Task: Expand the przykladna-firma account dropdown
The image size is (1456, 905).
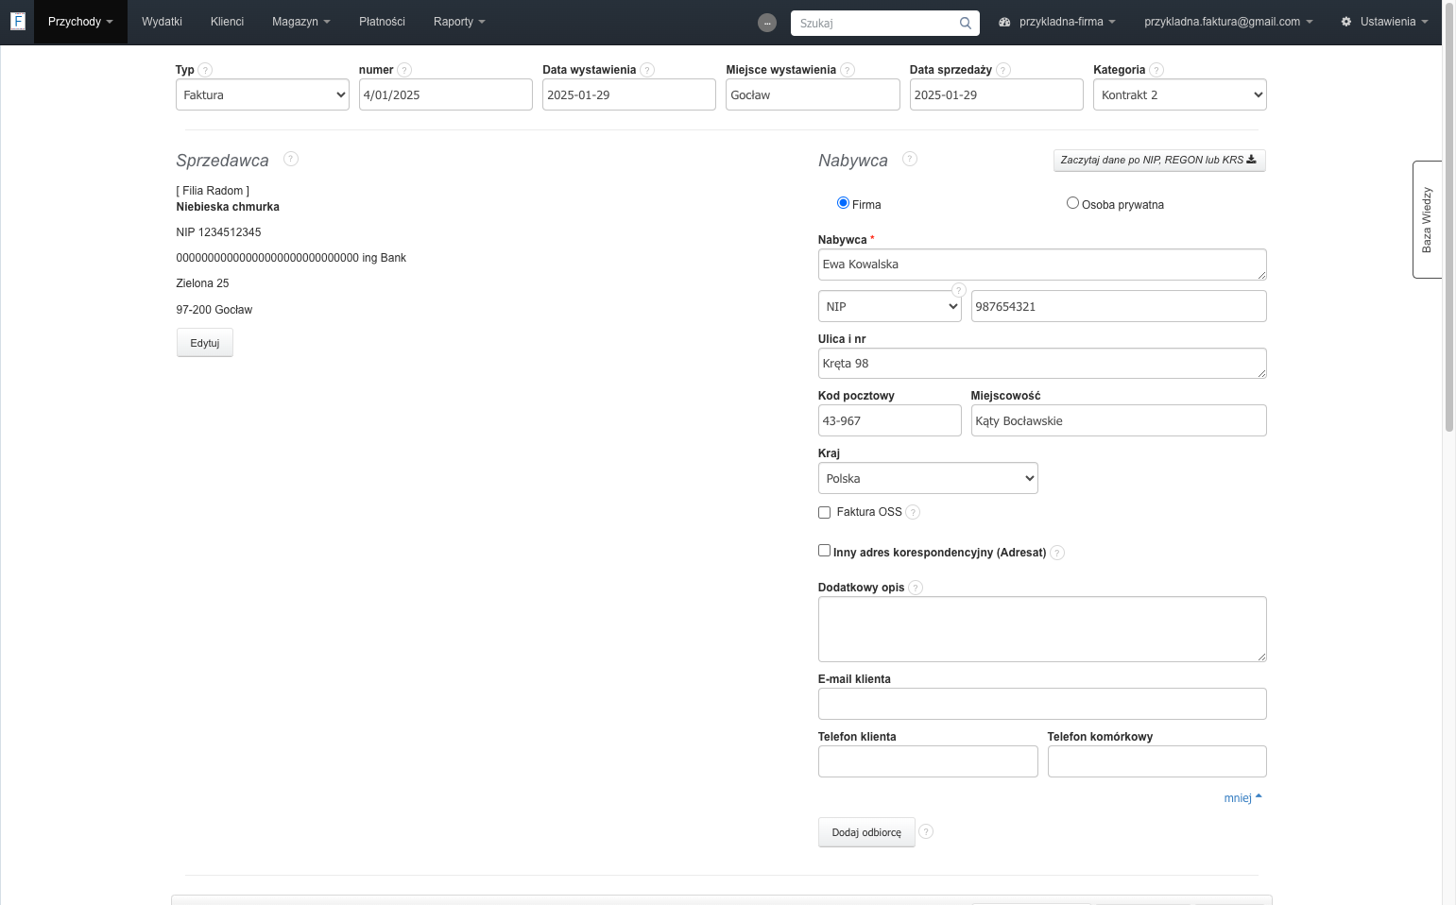Action: (1057, 22)
